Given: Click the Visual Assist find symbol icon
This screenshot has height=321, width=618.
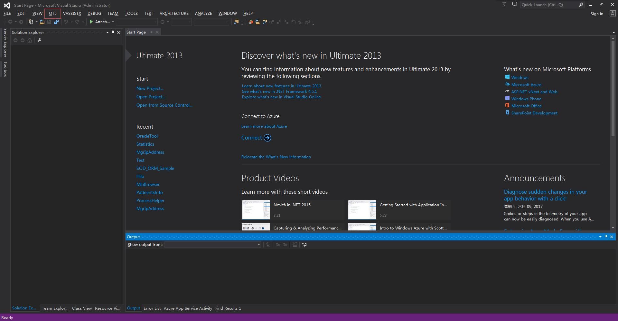Looking at the screenshot, I should point(265,22).
